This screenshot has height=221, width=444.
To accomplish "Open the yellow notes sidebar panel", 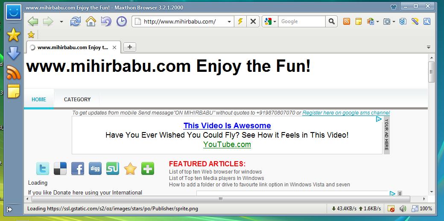I will tap(13, 91).
